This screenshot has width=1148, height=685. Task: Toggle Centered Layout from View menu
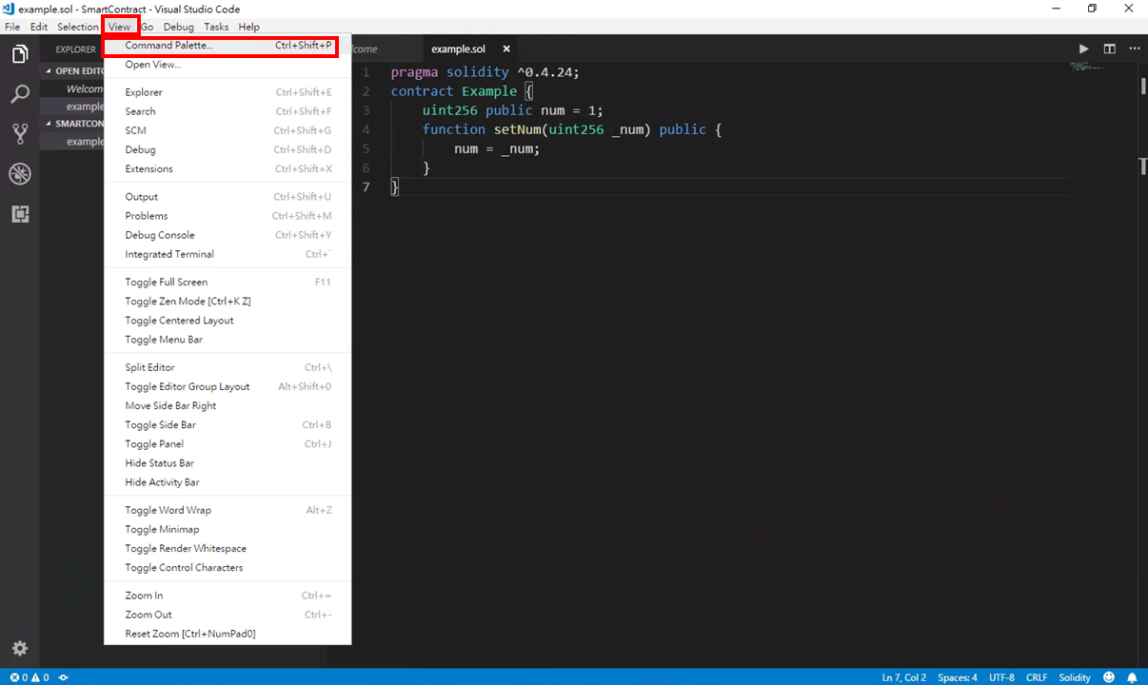pos(228,321)
